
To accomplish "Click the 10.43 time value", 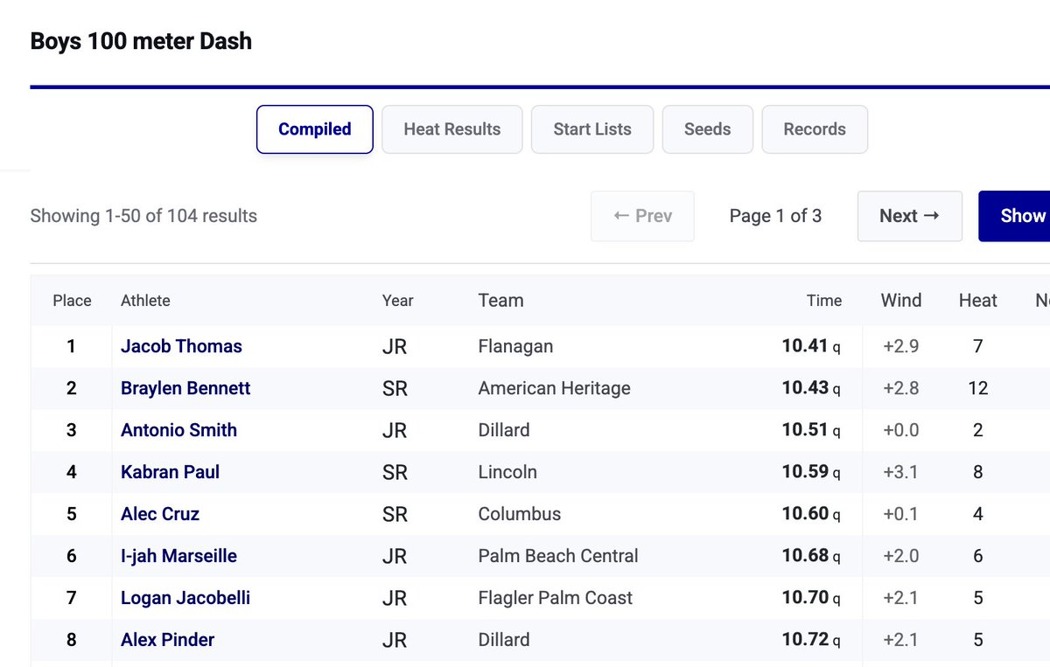I will (x=805, y=388).
